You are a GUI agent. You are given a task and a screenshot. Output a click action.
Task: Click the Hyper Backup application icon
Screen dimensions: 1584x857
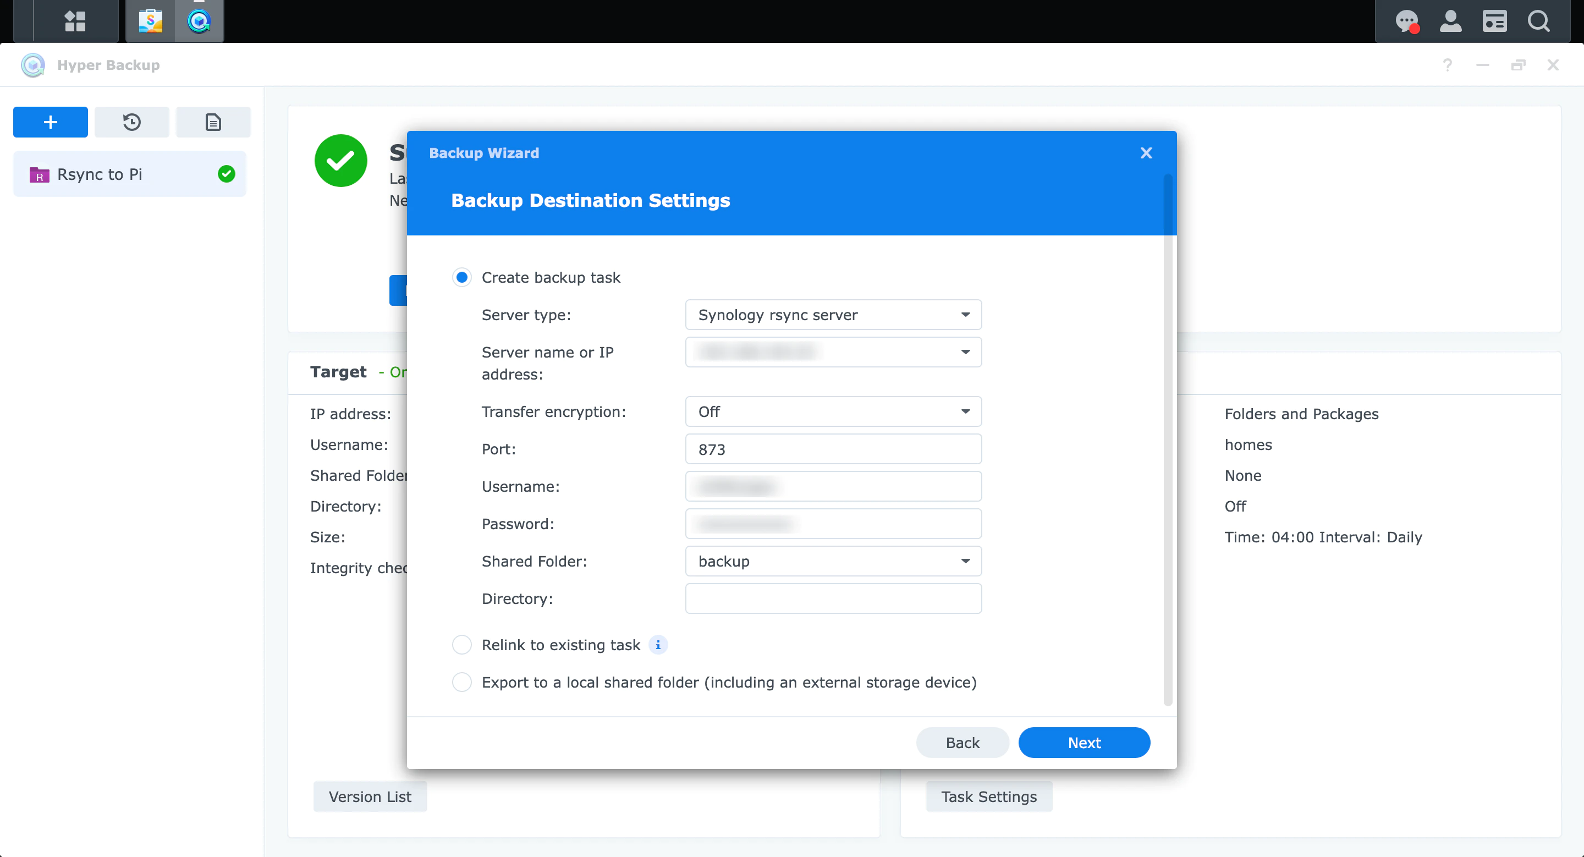199,21
